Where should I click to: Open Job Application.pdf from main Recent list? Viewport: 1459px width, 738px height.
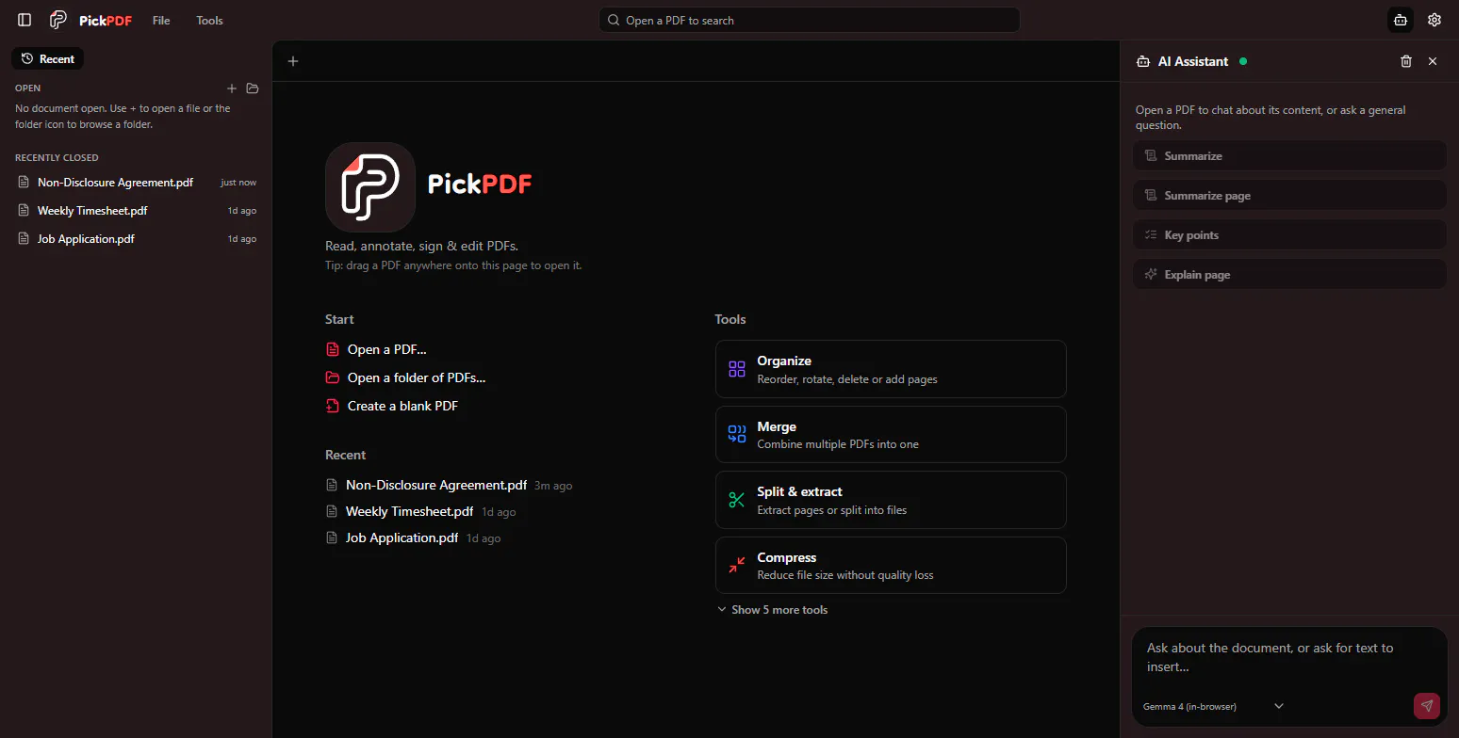pyautogui.click(x=402, y=537)
